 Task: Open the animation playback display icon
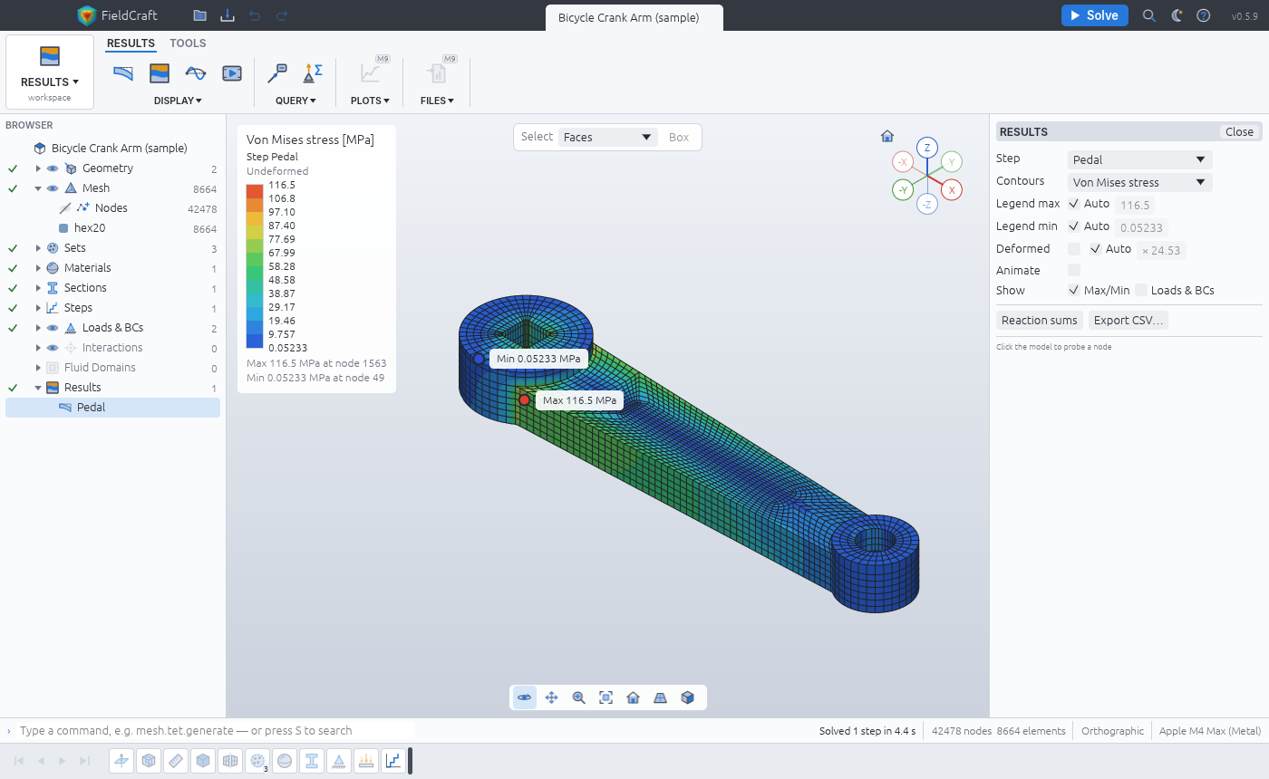pyautogui.click(x=232, y=73)
